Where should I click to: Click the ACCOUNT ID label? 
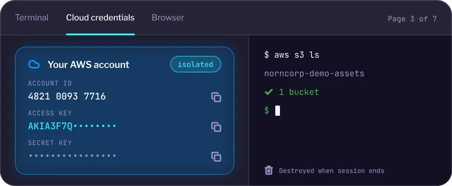[50, 83]
